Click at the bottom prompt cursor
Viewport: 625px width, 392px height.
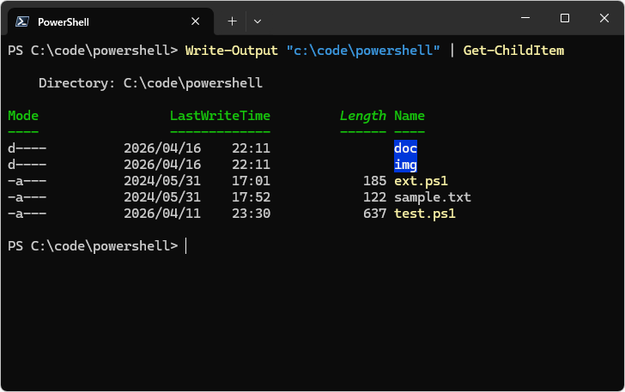point(186,246)
